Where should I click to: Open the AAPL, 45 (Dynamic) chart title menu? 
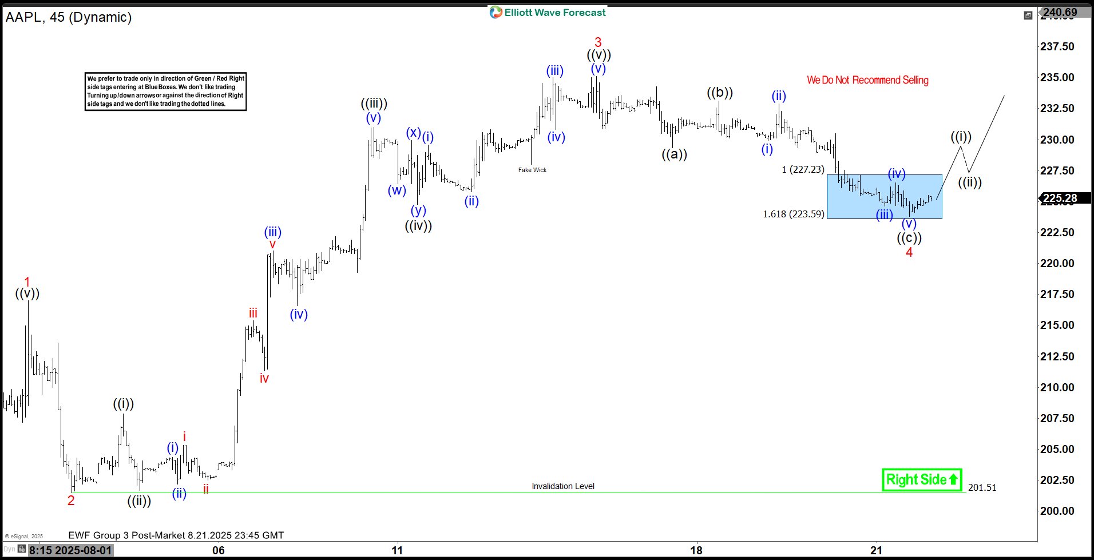pos(69,17)
